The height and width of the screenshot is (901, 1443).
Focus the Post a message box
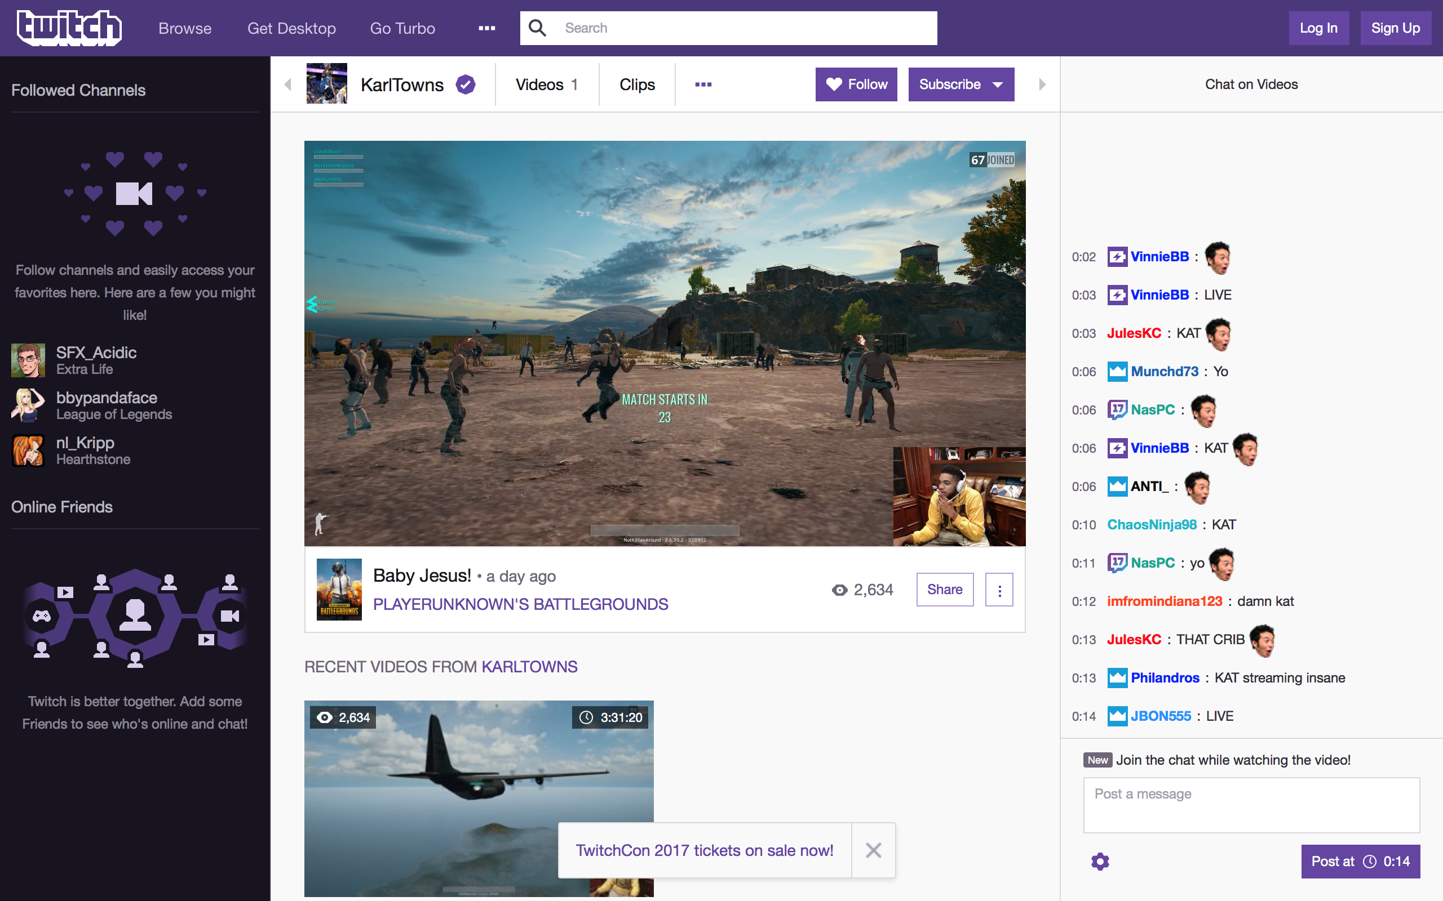1251,805
